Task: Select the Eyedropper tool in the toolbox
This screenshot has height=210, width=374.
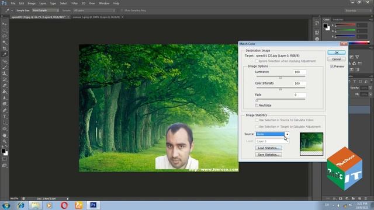Action: (x=5, y=54)
